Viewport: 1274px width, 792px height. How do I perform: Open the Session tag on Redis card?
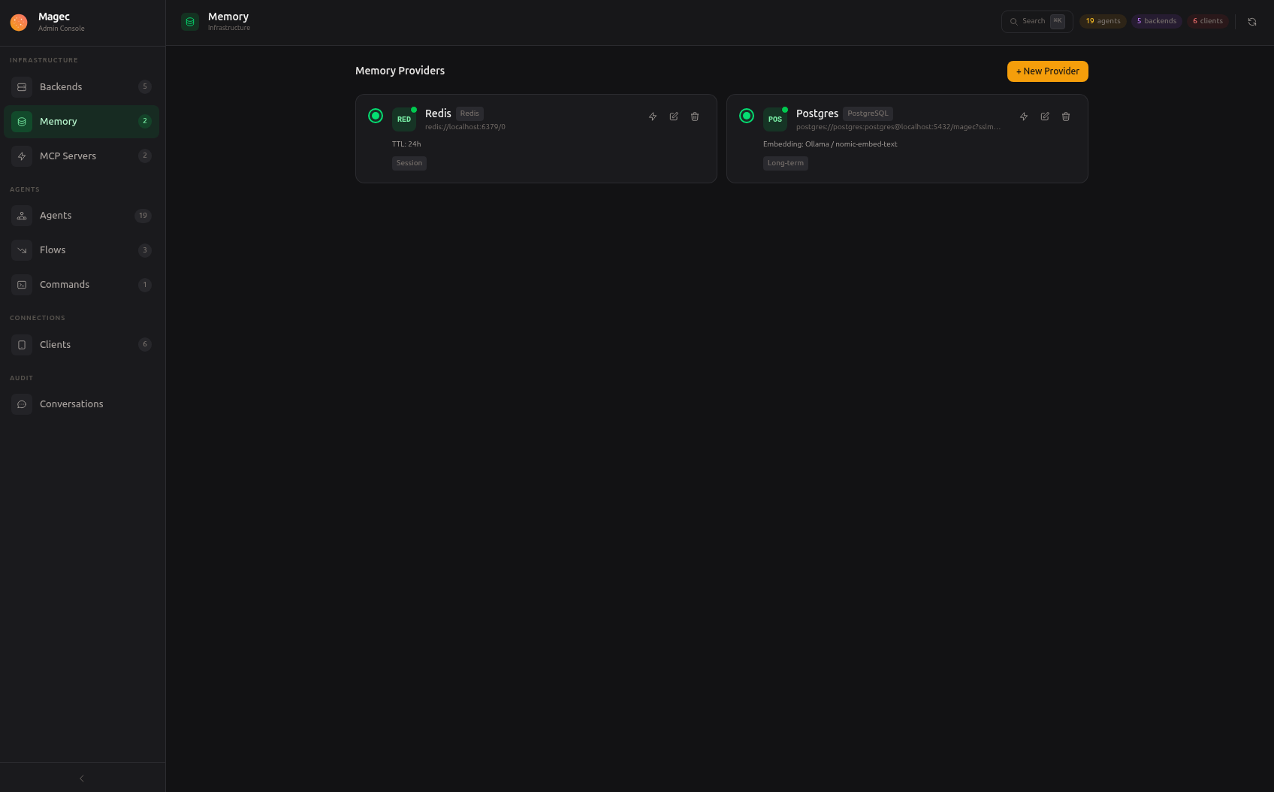[409, 163]
